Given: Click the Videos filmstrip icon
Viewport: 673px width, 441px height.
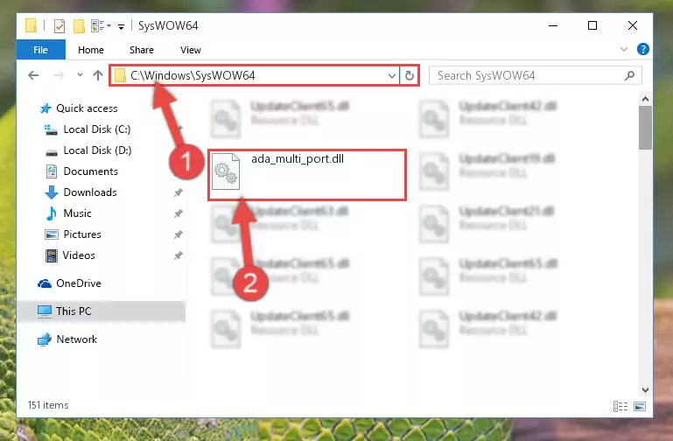Looking at the screenshot, I should tap(52, 255).
